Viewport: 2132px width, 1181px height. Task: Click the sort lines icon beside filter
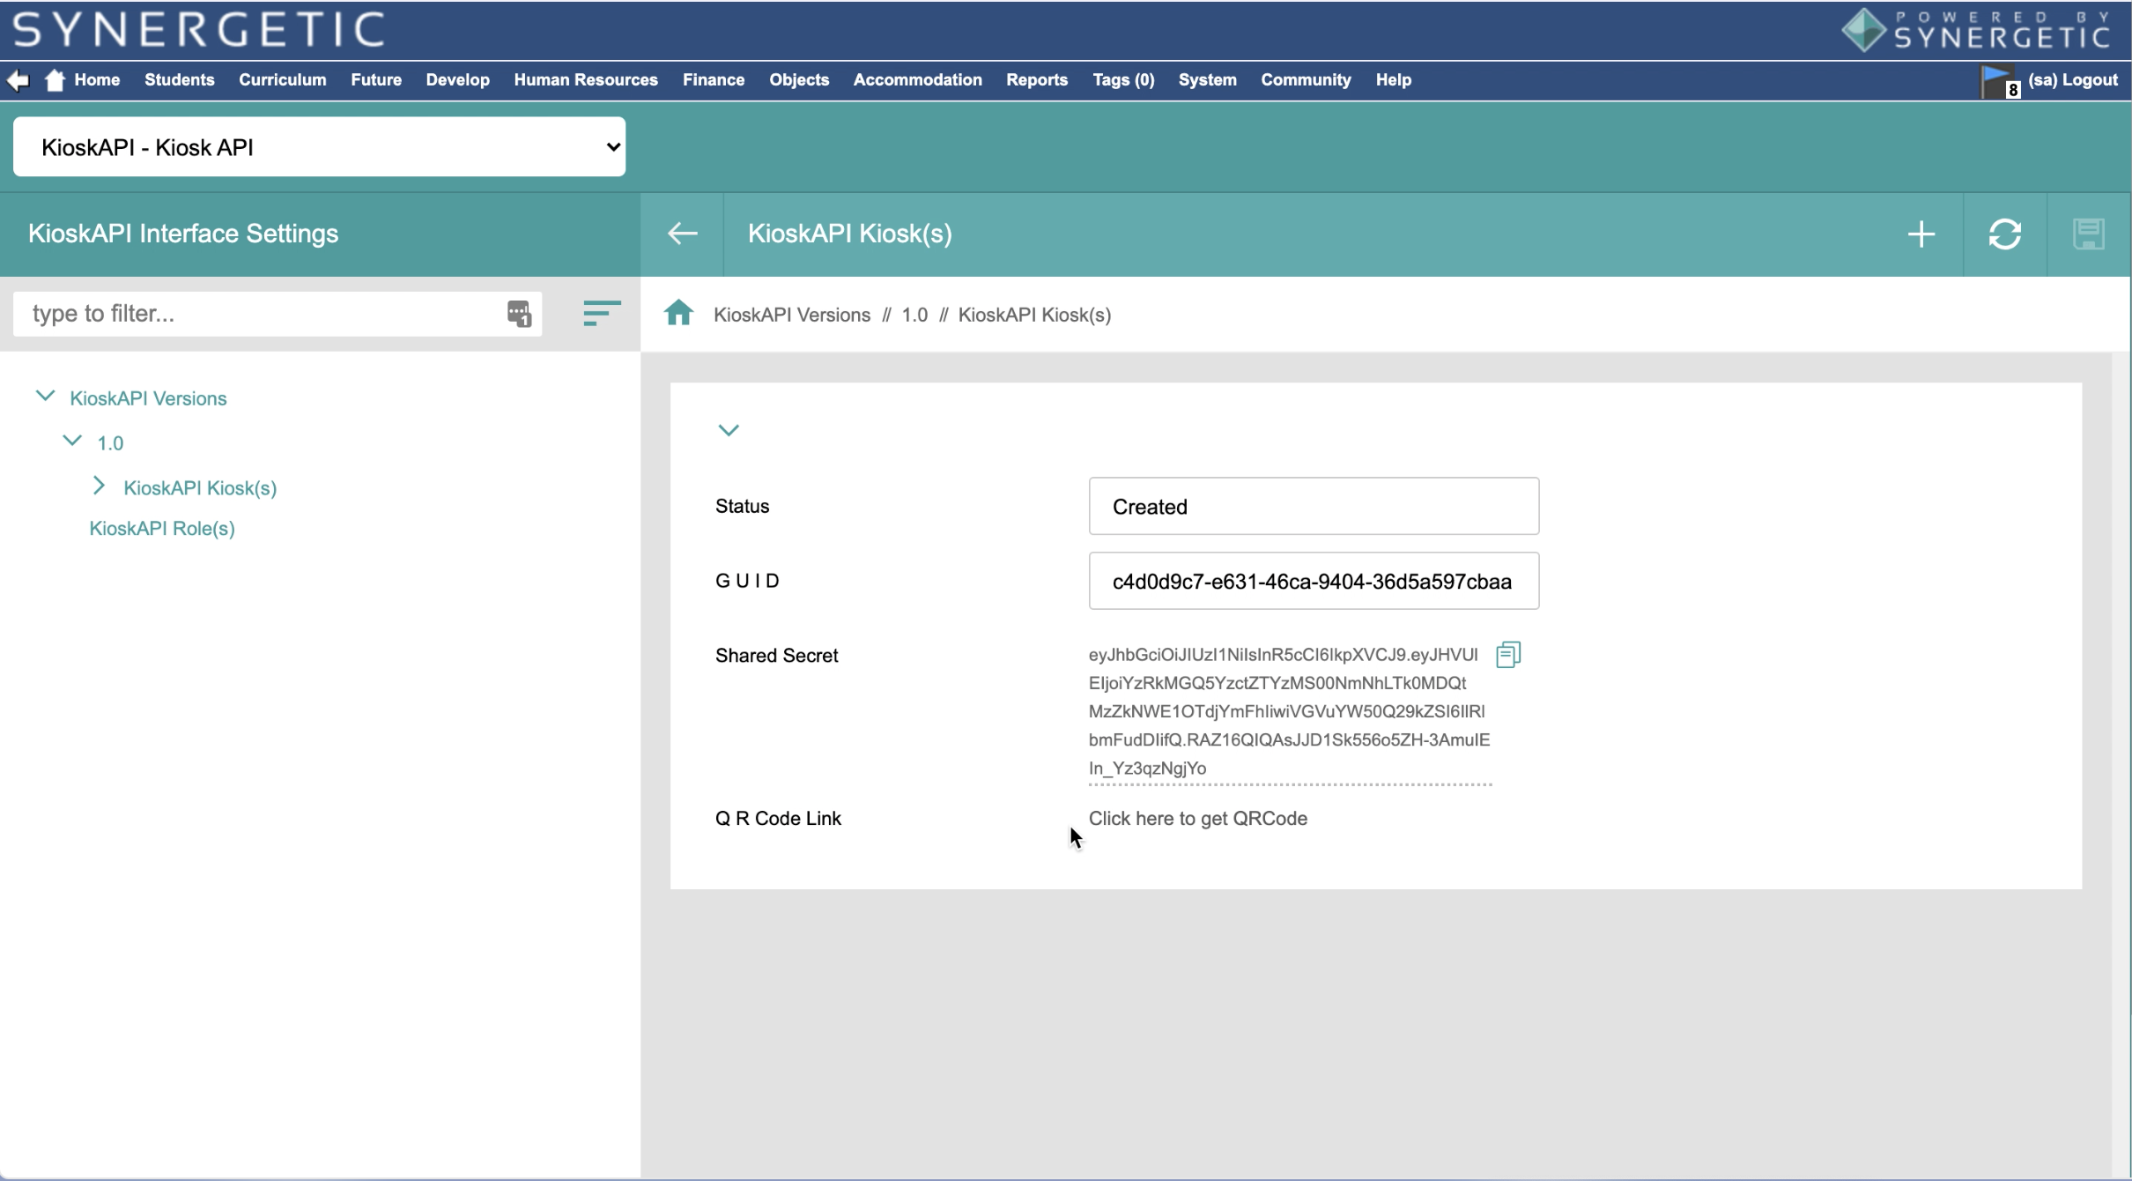pyautogui.click(x=602, y=314)
